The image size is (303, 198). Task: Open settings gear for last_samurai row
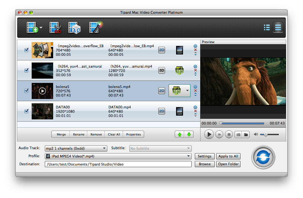click(195, 67)
